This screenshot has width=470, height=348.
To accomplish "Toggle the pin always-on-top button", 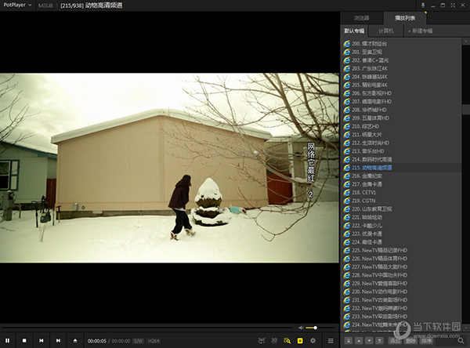I will click(x=422, y=5).
